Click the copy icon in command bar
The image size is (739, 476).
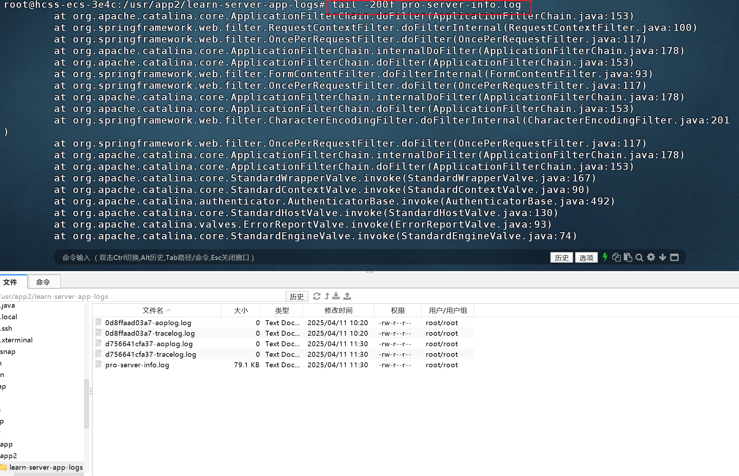coord(616,257)
